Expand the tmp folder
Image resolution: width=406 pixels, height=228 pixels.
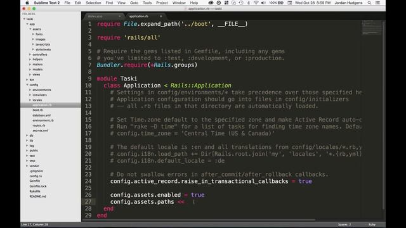(27, 161)
